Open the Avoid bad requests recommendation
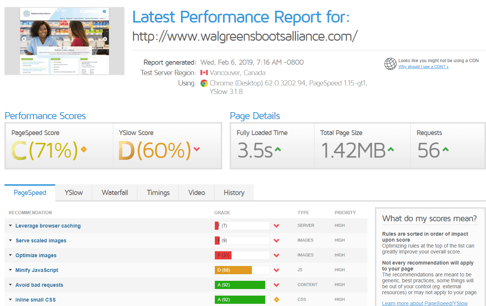486x306 pixels. pyautogui.click(x=39, y=285)
